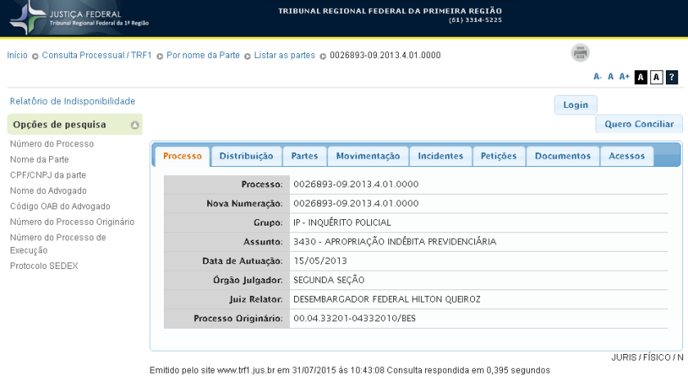
Task: Select the Nova Numeração value
Action: 355,204
